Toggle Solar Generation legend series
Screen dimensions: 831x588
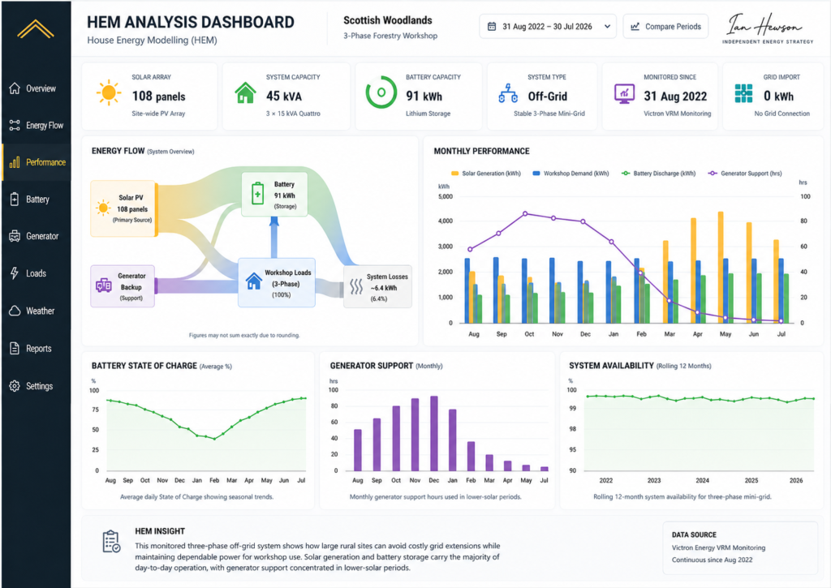pos(486,174)
